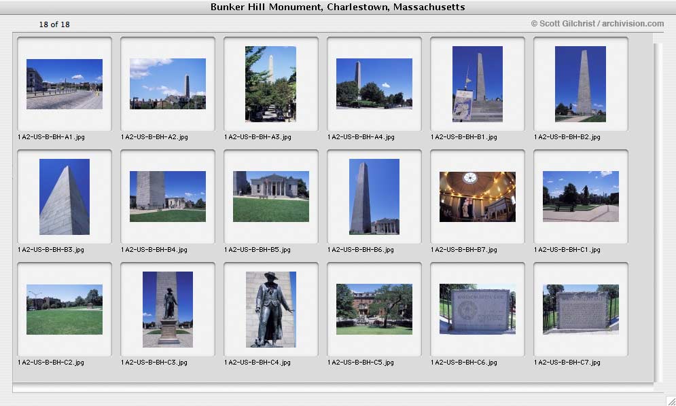Image resolution: width=676 pixels, height=406 pixels.
Task: Select statue thumbnail 1A2-US-B-BH-C3.jpg
Action: tap(168, 310)
